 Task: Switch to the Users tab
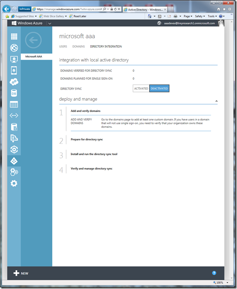point(63,46)
